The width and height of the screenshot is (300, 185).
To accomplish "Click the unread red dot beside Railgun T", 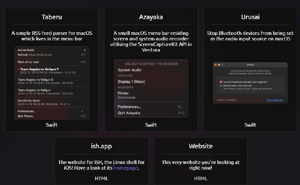I will (18, 69).
